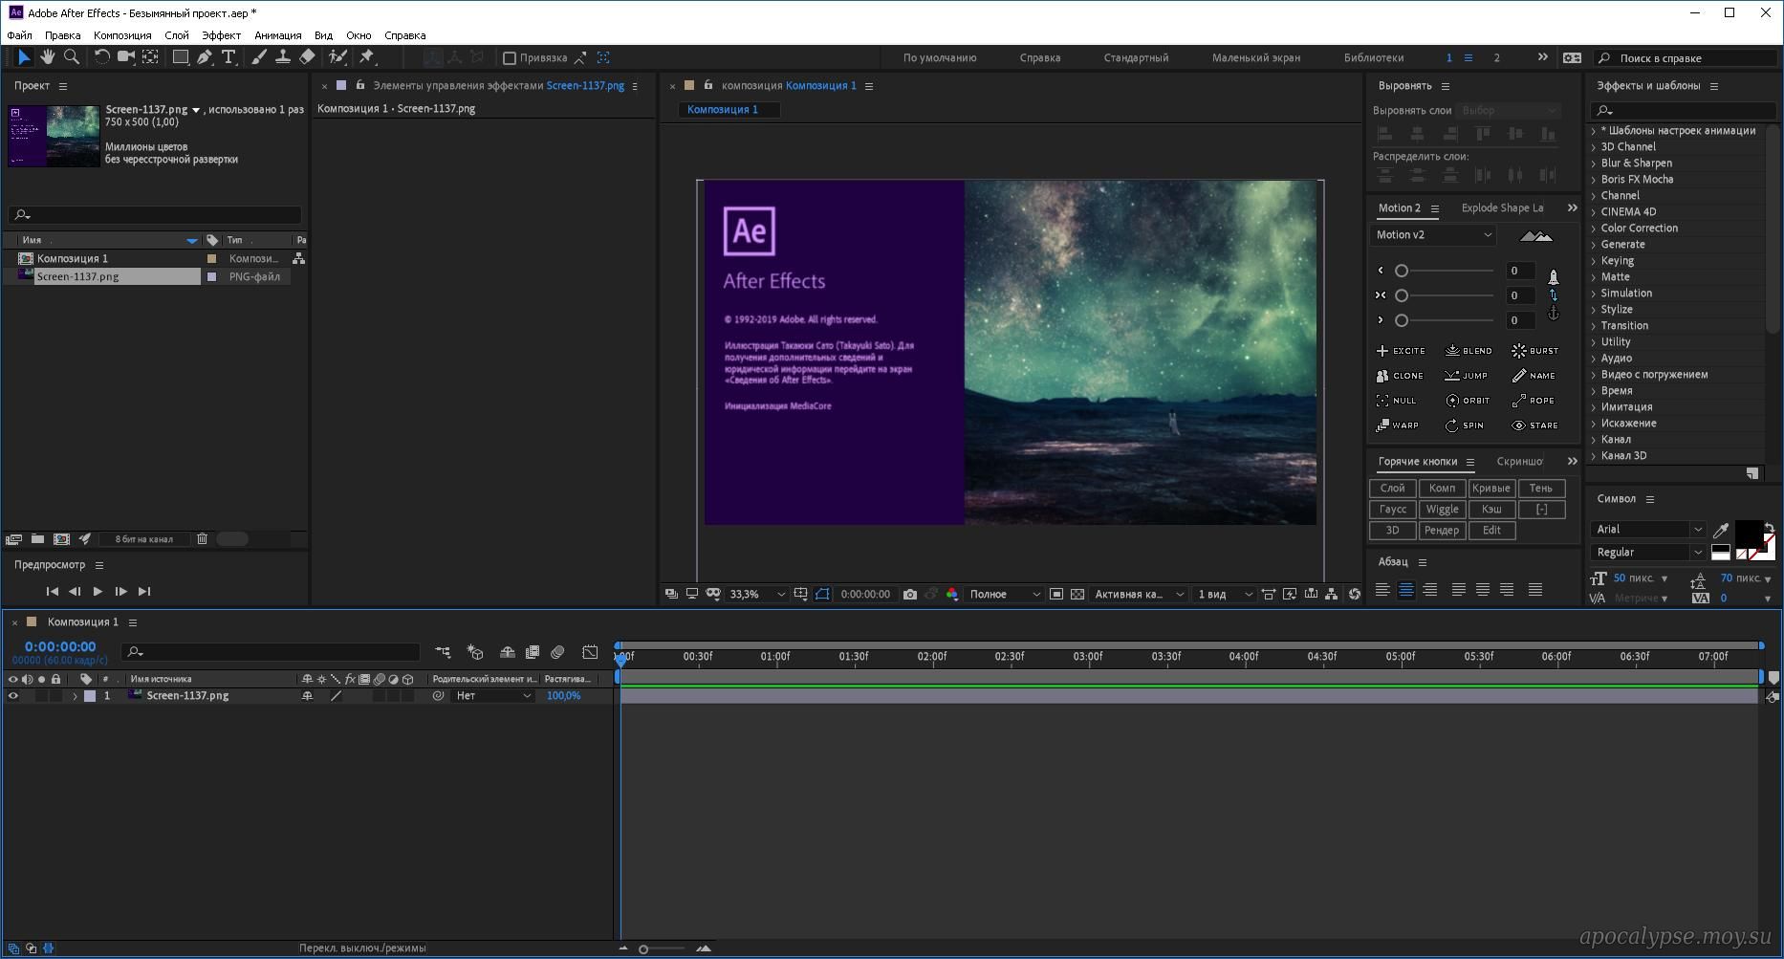Switch to Explode Shape La tab
1784x959 pixels.
(x=1502, y=208)
